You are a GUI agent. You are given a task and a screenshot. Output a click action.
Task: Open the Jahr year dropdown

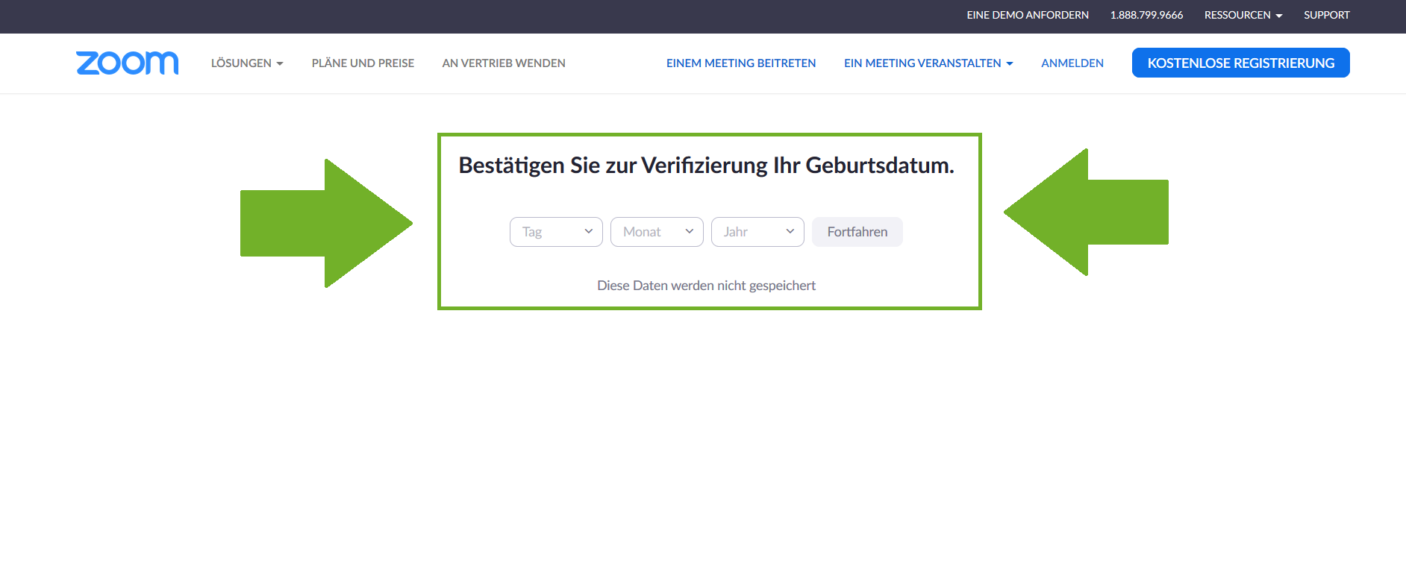pyautogui.click(x=757, y=232)
